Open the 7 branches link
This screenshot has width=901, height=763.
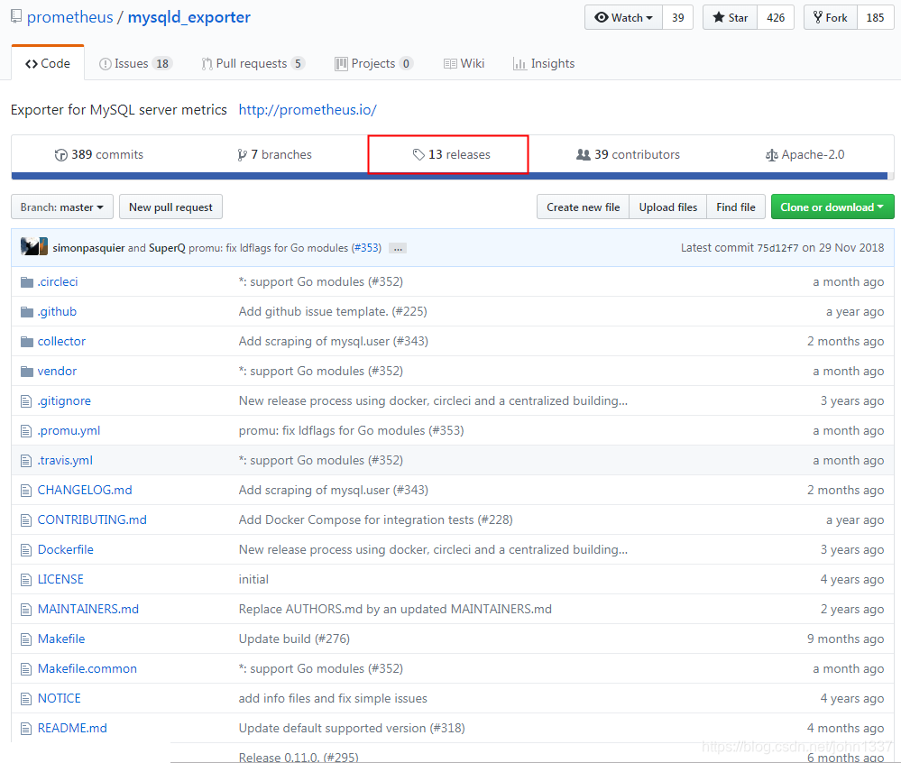pos(275,154)
